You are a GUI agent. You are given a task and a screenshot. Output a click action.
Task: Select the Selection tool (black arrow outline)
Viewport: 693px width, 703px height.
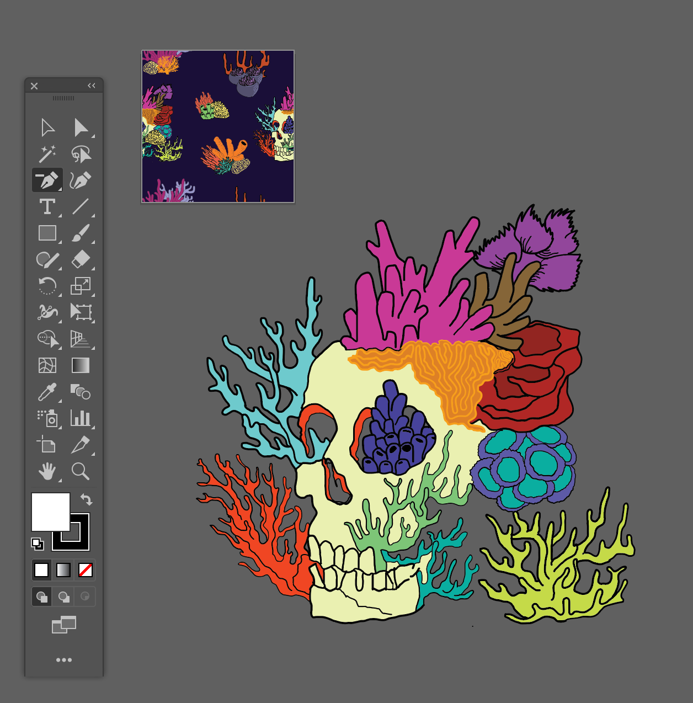(x=47, y=127)
